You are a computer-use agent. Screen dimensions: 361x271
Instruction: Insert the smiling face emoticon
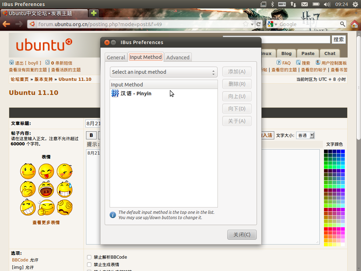[28, 171]
